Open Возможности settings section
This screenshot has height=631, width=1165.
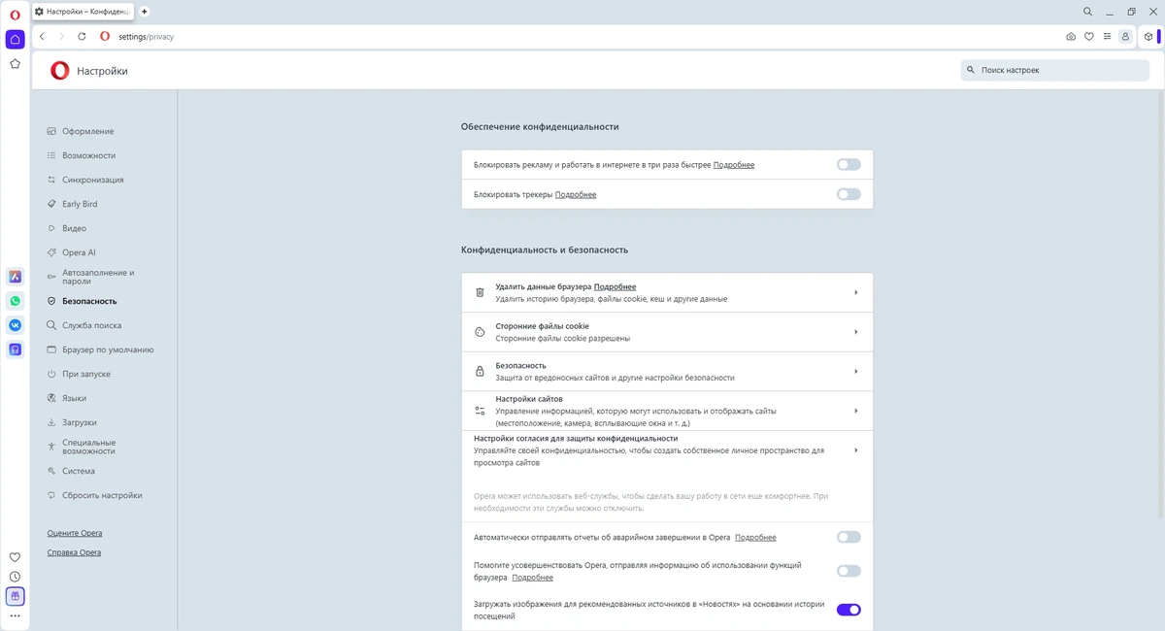(x=88, y=155)
